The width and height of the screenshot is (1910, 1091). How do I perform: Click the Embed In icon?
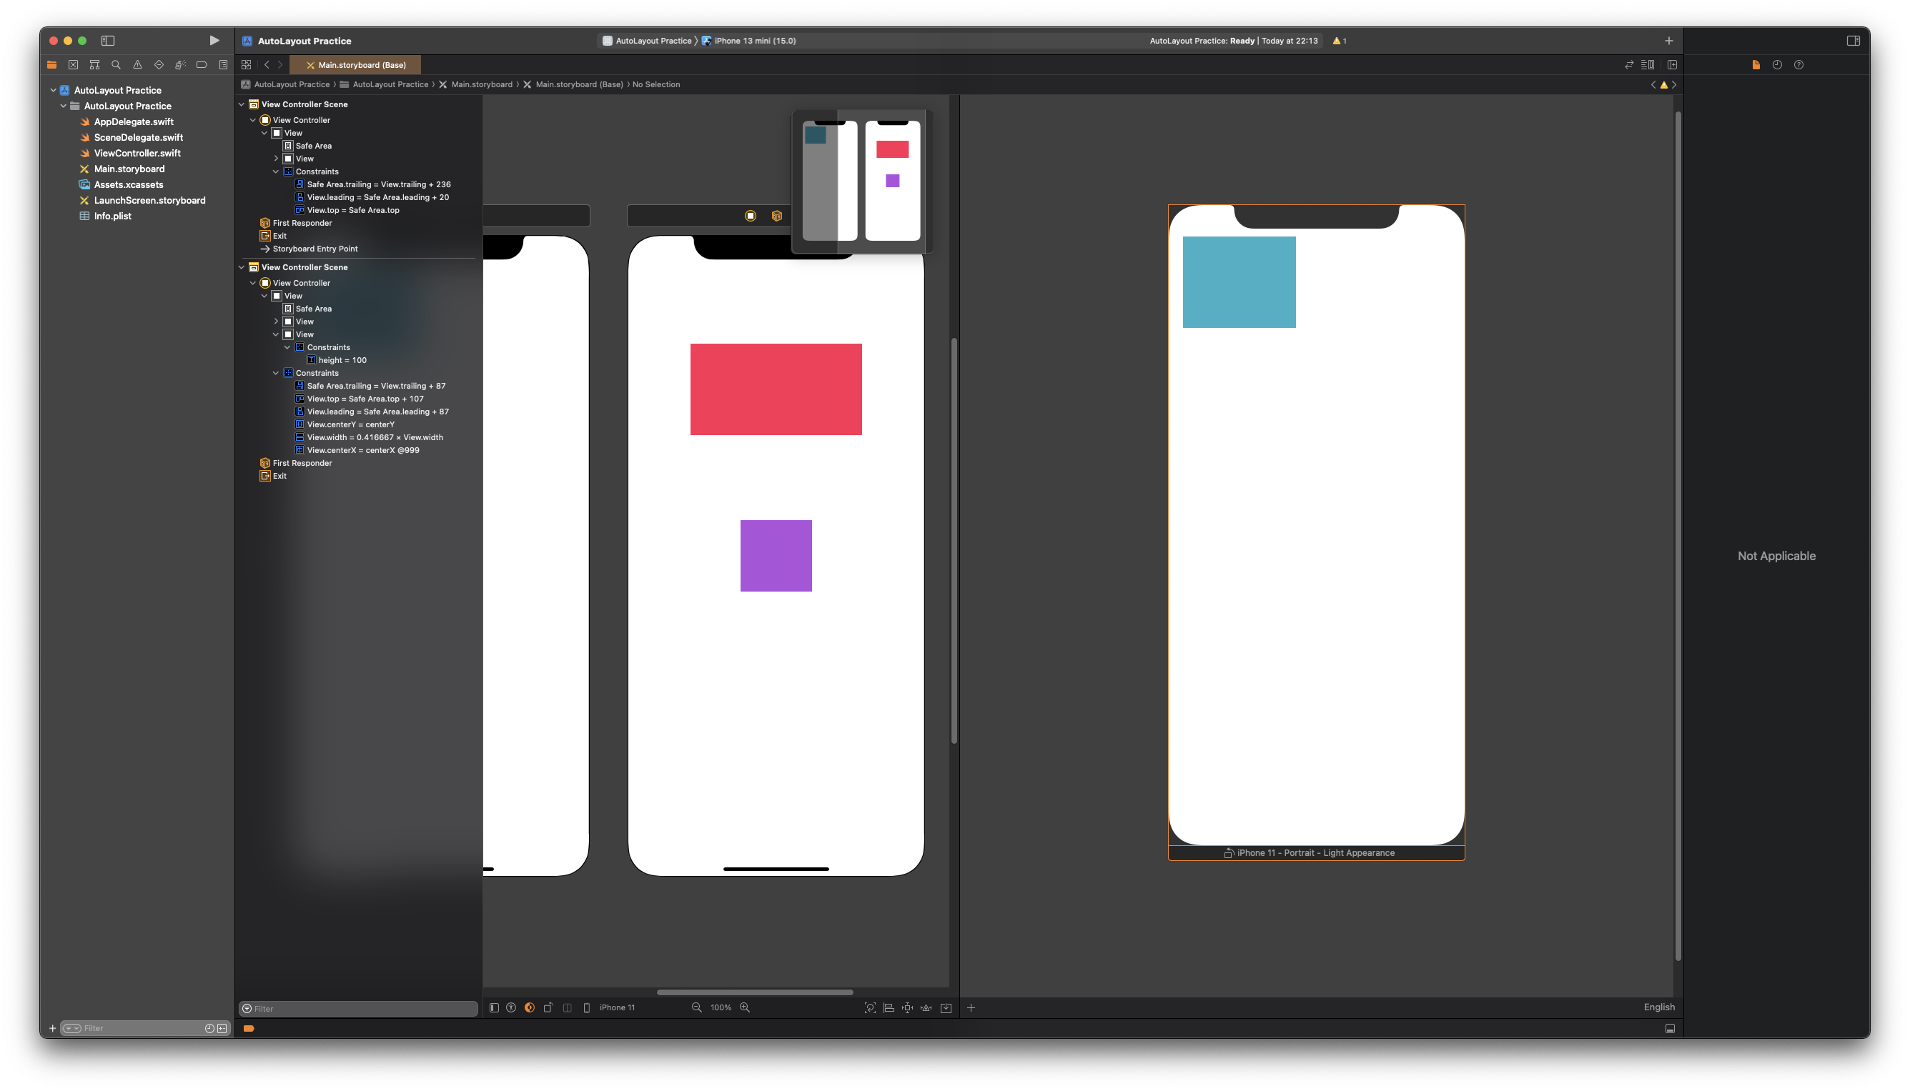(x=946, y=1008)
